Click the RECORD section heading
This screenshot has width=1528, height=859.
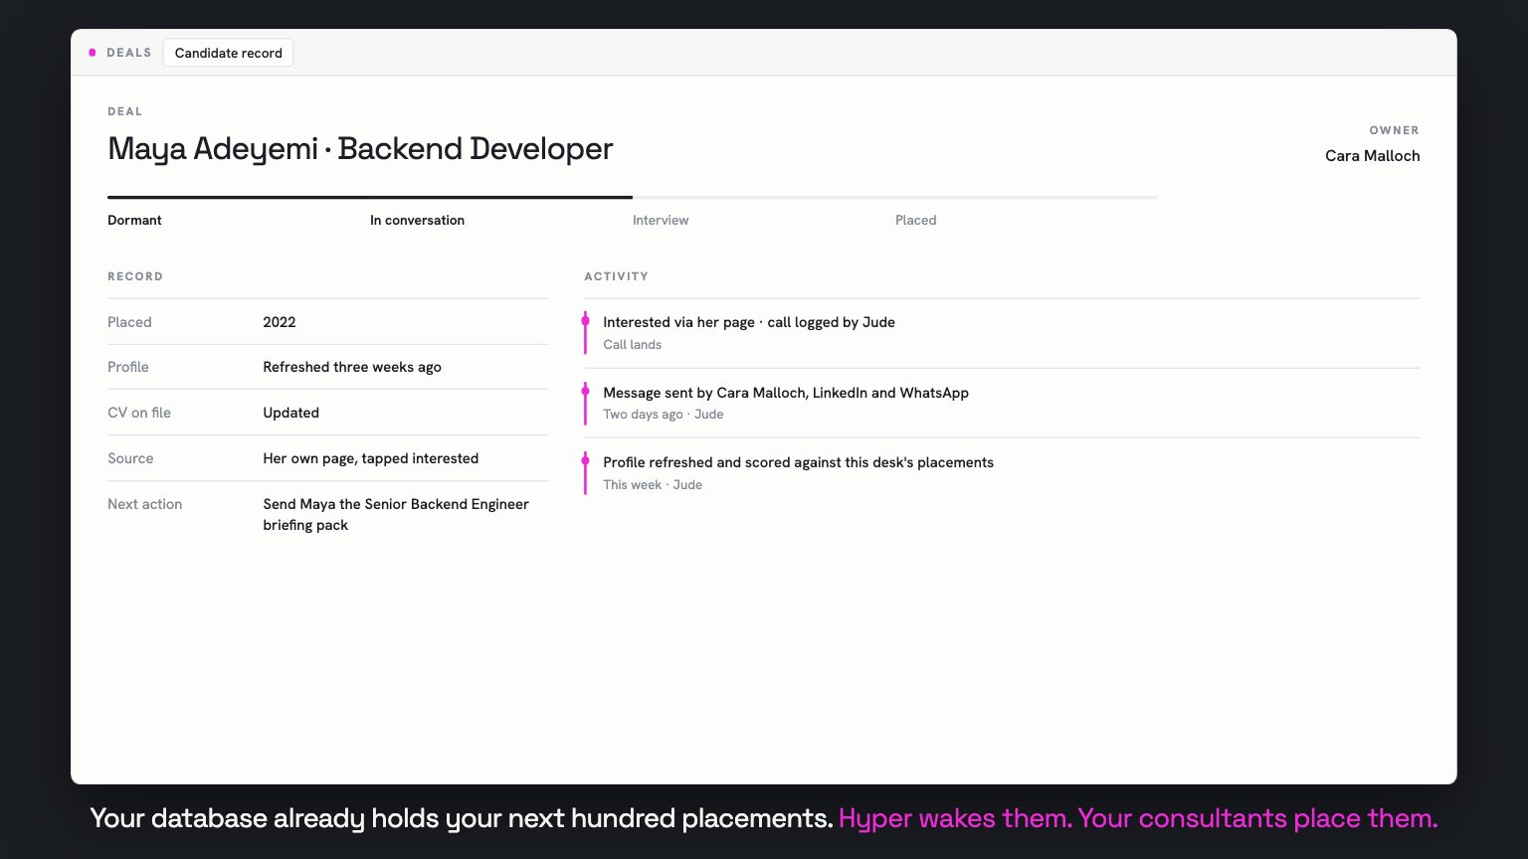point(135,276)
